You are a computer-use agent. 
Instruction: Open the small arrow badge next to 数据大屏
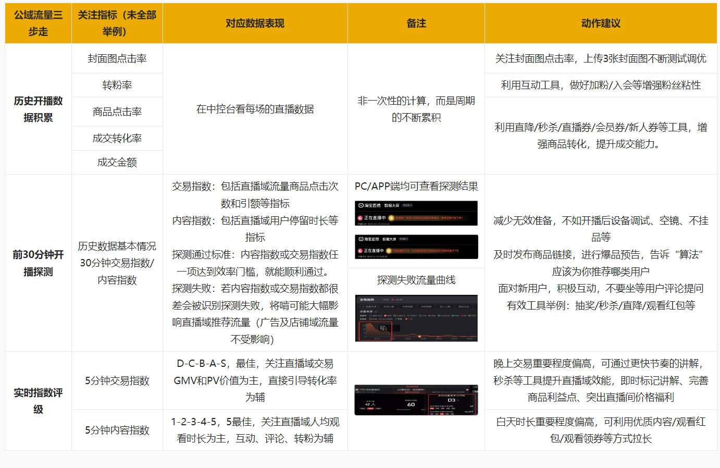(407, 205)
